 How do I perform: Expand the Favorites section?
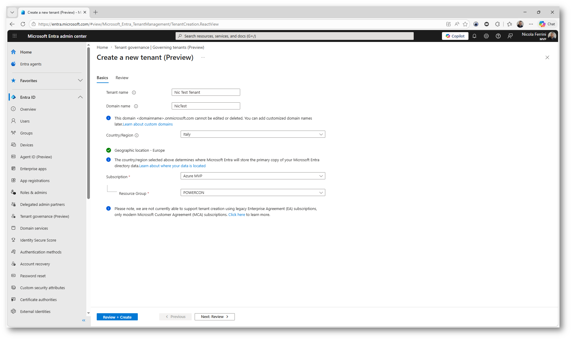coord(80,81)
